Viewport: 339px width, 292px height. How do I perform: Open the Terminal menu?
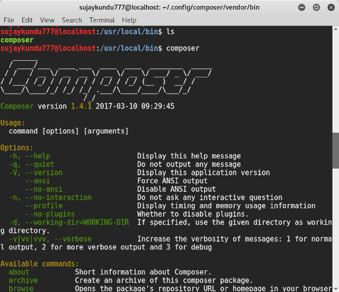click(x=102, y=20)
